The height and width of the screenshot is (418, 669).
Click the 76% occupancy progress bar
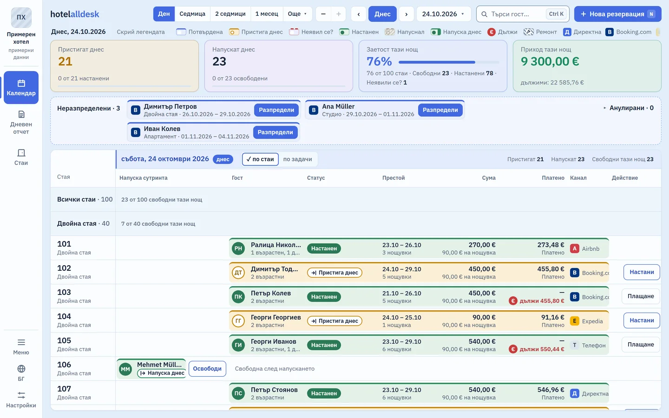click(449, 62)
